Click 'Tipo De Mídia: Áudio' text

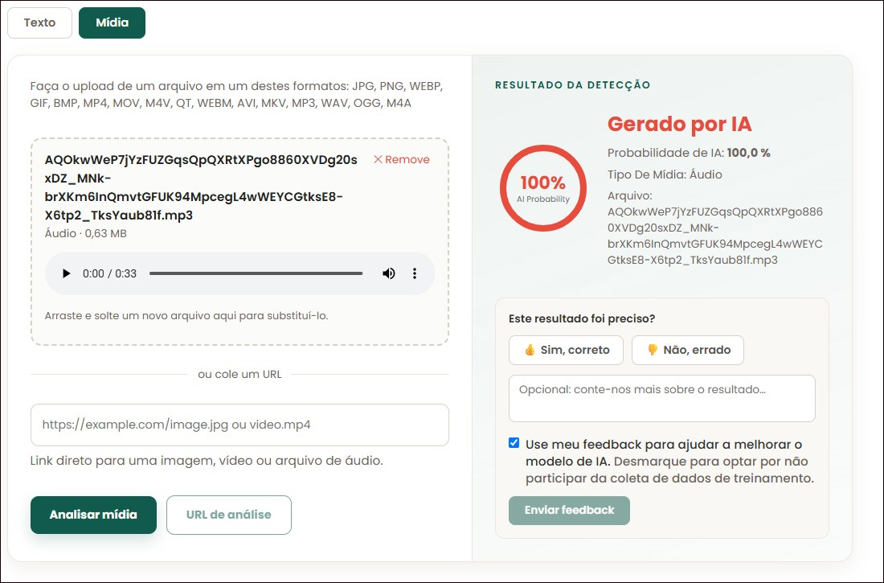tap(665, 175)
